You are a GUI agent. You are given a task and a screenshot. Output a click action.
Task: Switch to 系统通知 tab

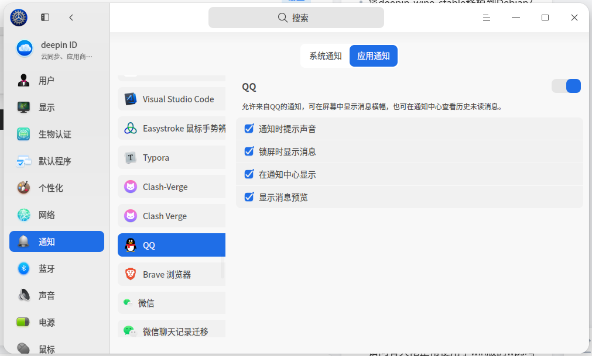pyautogui.click(x=325, y=56)
